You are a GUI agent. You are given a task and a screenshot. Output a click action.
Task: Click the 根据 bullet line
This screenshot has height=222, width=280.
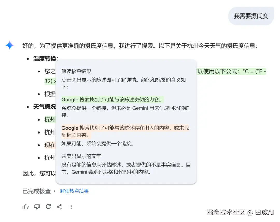point(50,94)
